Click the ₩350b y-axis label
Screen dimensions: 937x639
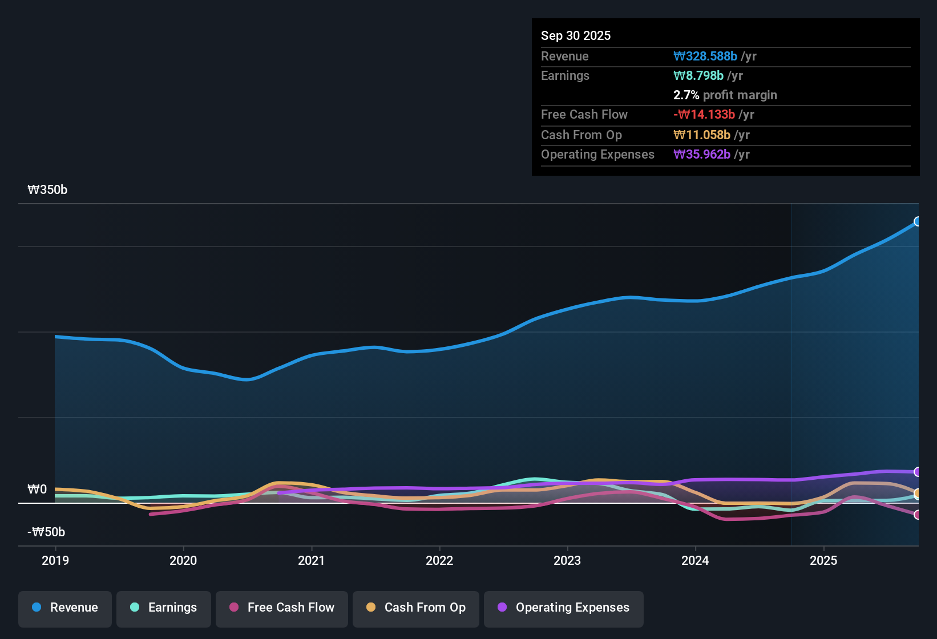point(47,189)
